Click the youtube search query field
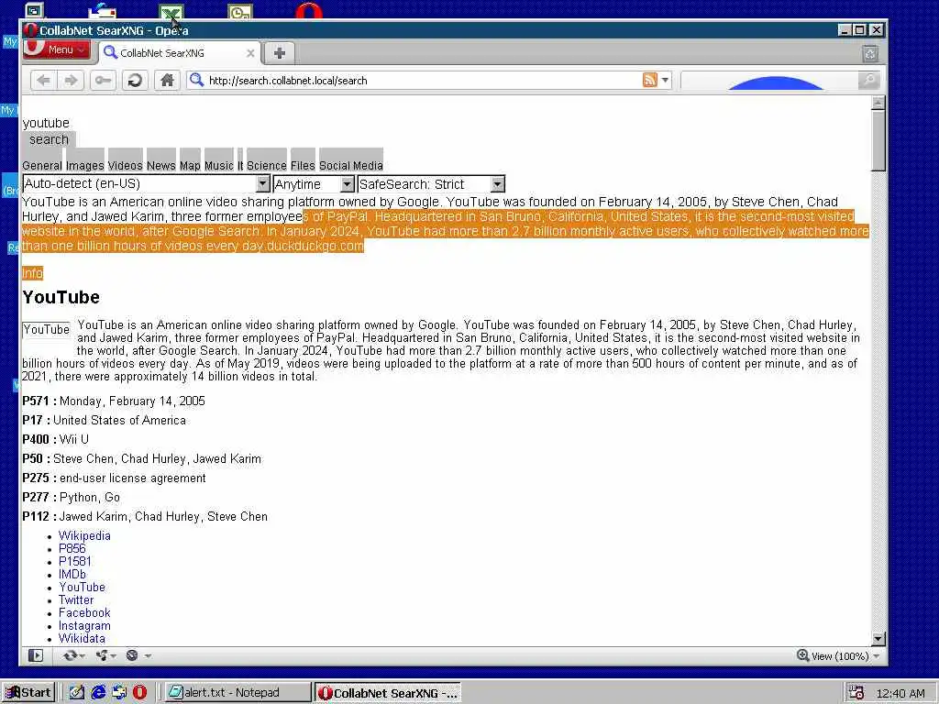The height and width of the screenshot is (704, 939). 46,123
